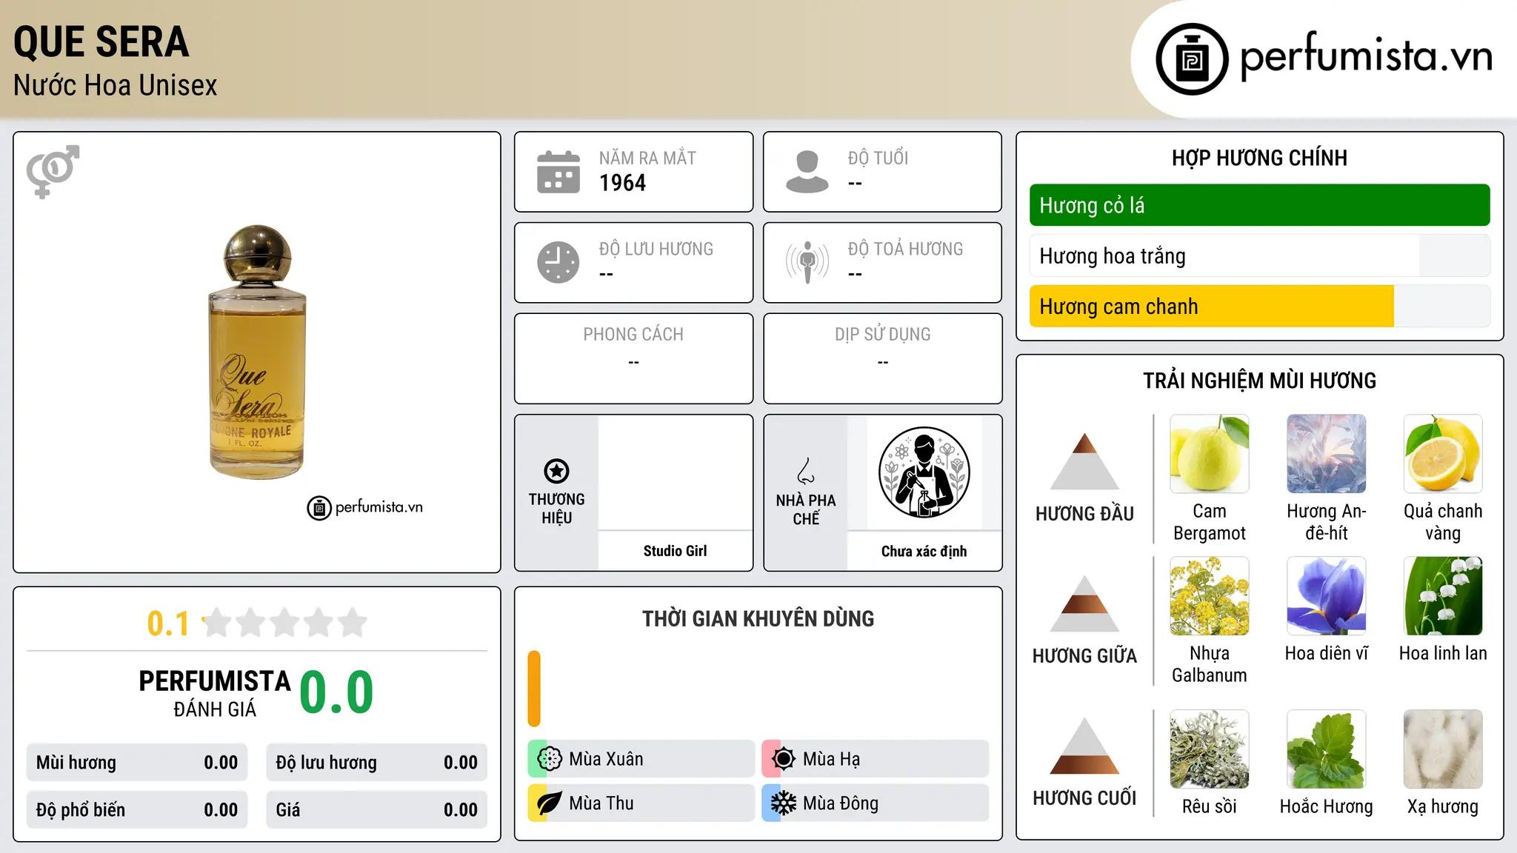This screenshot has height=853, width=1517.
Task: Click the unisex gender symbol icon
Action: pyautogui.click(x=53, y=172)
